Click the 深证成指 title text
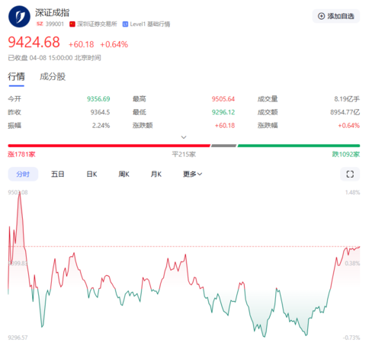369x343 pixels. [52, 13]
